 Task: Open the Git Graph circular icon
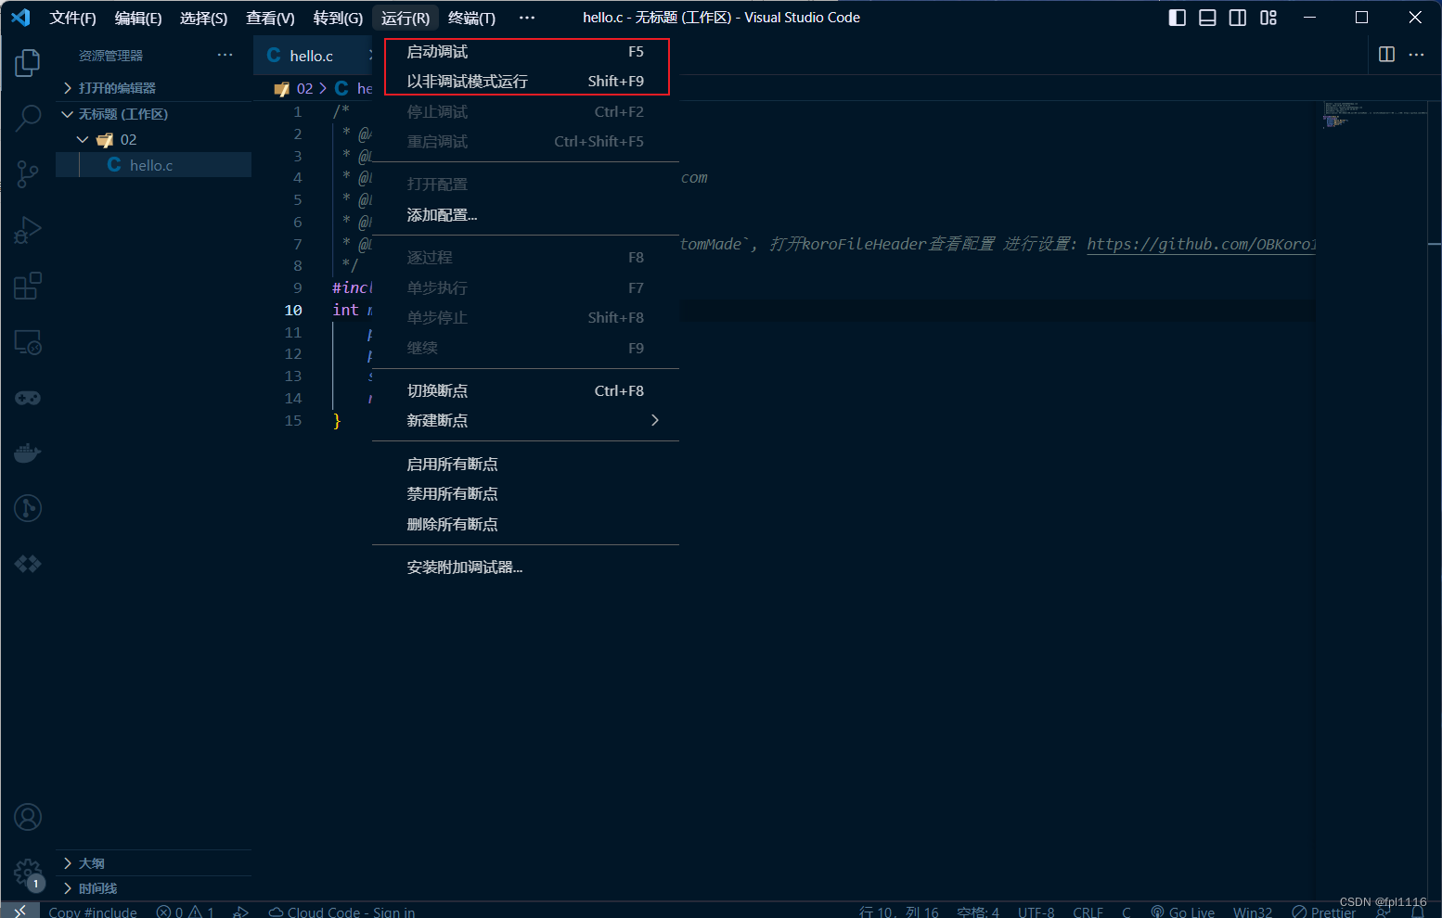point(28,508)
